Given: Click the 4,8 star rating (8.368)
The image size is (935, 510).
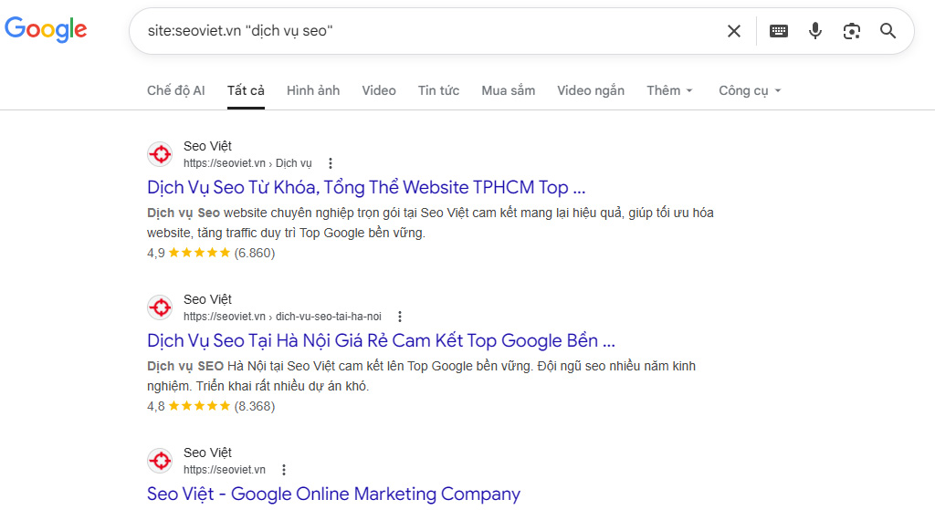Looking at the screenshot, I should tap(211, 406).
